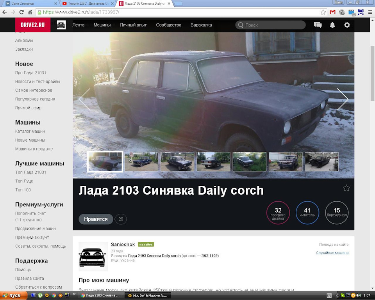Click the VK music headphones extension
This screenshot has height=300, width=375.
point(361,12)
